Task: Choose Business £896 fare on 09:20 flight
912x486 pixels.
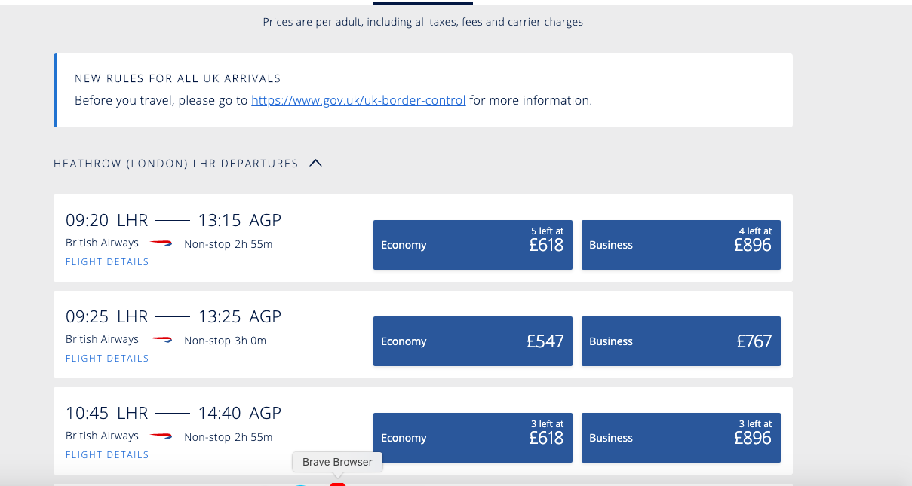Action: coord(680,245)
